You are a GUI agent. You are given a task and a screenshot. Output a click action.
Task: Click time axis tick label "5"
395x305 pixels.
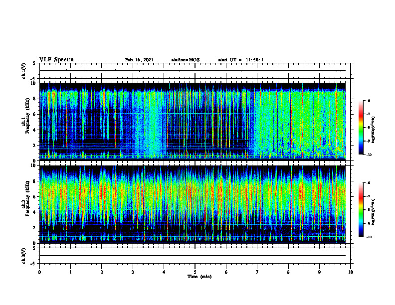pyautogui.click(x=195, y=272)
